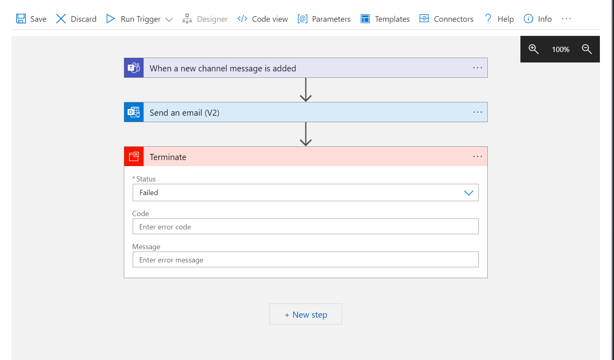The height and width of the screenshot is (360, 614).
Task: Click the Outlook icon on Send an email card
Action: pyautogui.click(x=134, y=112)
